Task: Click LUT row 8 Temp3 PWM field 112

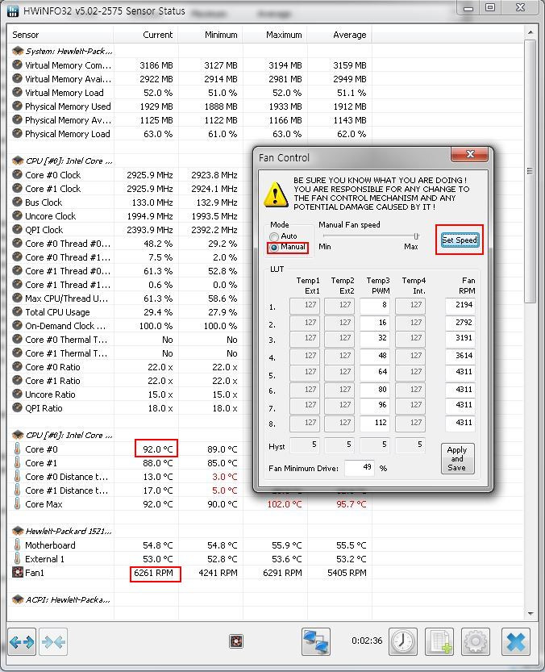Action: [374, 423]
